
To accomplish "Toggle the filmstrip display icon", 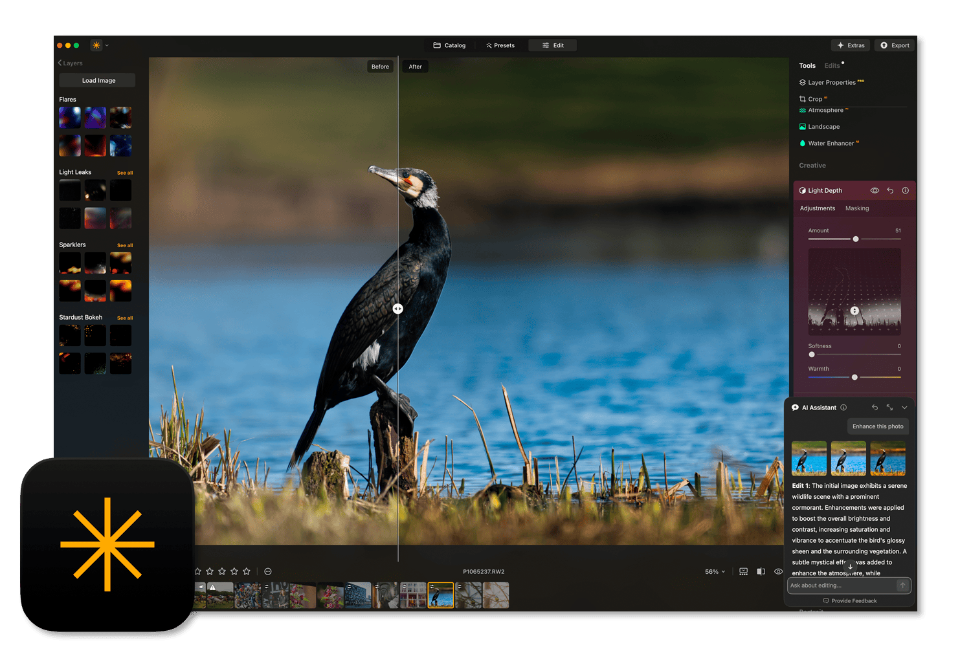I will [743, 572].
